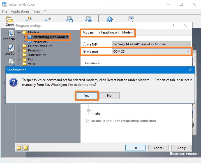201x163 pixels.
Task: Click the 'Business version' text
Action: click(184, 153)
